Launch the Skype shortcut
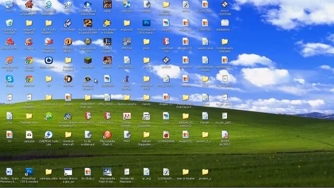 (x=9, y=79)
